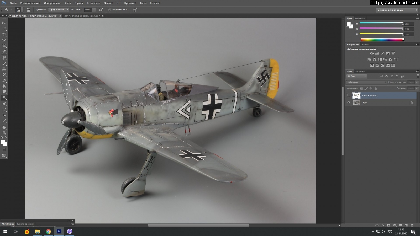Screen dimensions: 420x236
Task: Select the Zoom tool
Action: click(4, 133)
